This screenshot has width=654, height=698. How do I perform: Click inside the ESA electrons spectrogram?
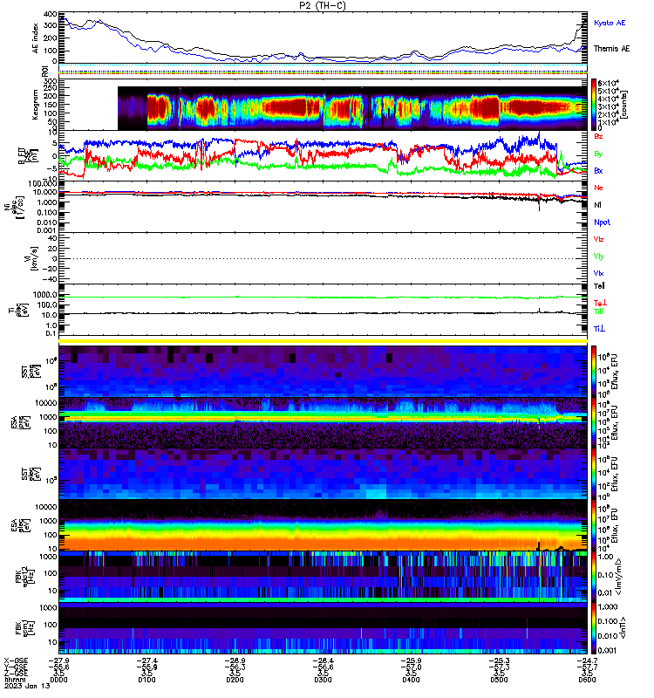[x=323, y=525]
